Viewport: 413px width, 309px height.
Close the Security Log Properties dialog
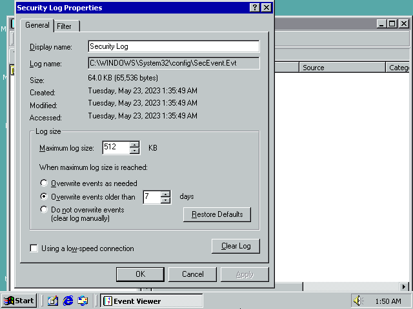[x=267, y=8]
